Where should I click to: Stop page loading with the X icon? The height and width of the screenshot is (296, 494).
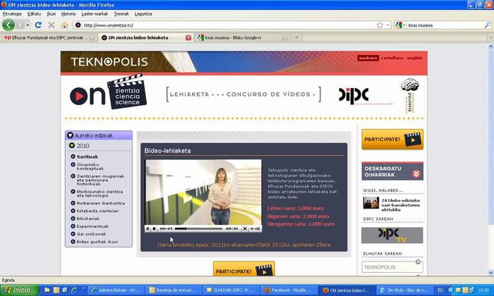(x=52, y=25)
